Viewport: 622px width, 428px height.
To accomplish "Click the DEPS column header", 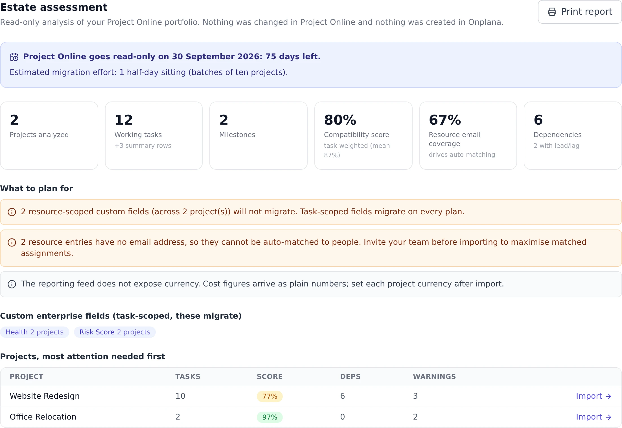I will tap(350, 377).
